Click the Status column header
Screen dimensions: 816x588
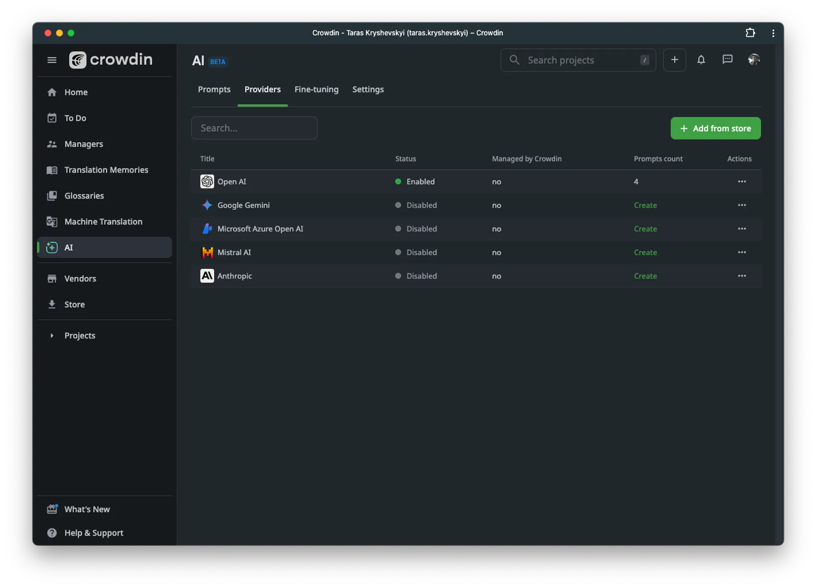coord(405,159)
